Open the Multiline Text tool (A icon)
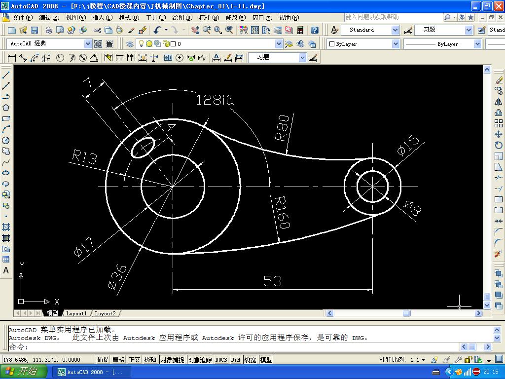Viewport: 505px width, 379px height. [6, 270]
